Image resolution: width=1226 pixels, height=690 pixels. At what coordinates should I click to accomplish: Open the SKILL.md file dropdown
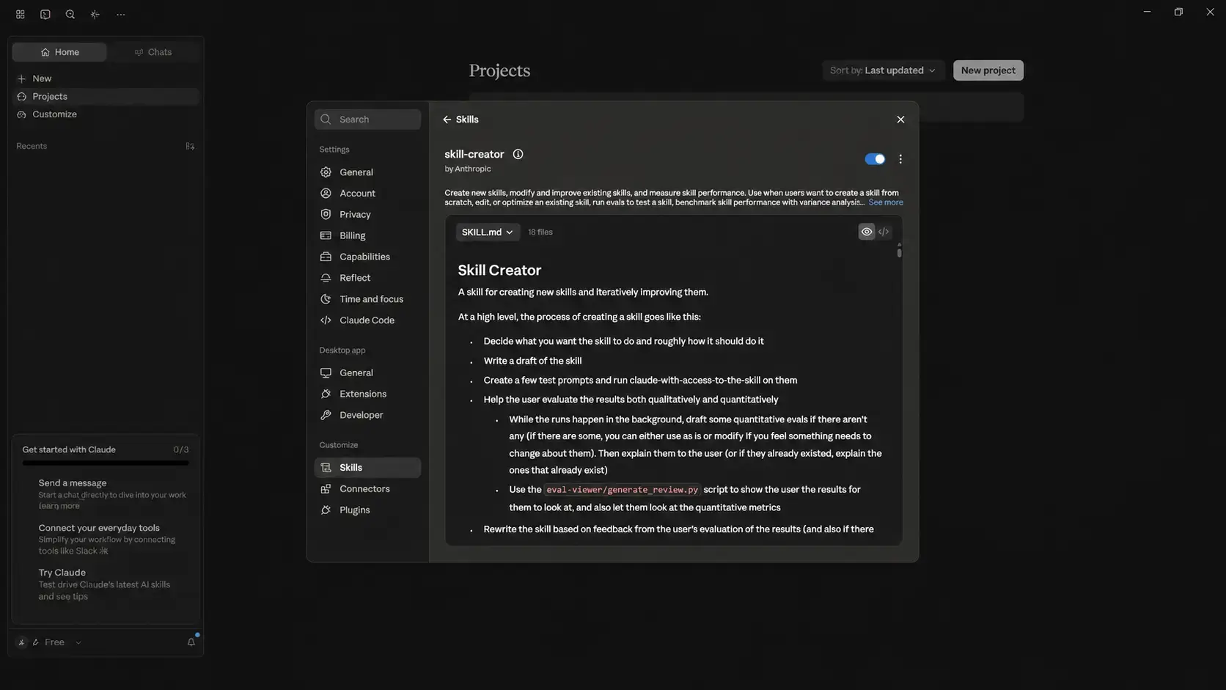(488, 232)
